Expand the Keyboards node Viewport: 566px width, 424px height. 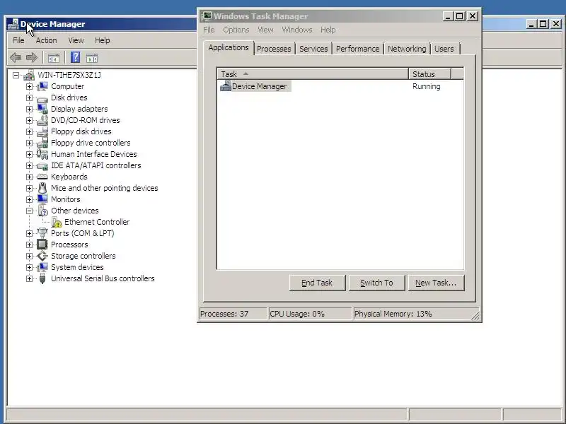pyautogui.click(x=29, y=177)
